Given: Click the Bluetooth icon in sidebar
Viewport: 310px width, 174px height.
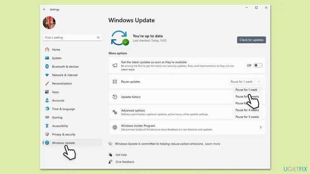Looking at the screenshot, I should pyautogui.click(x=47, y=66).
